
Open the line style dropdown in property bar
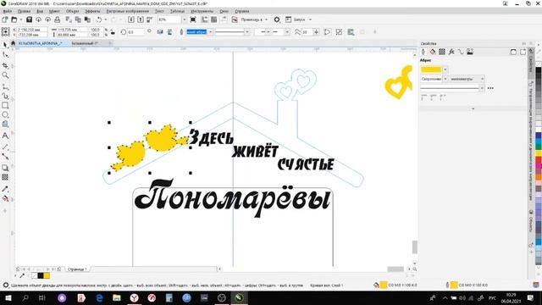point(246,32)
